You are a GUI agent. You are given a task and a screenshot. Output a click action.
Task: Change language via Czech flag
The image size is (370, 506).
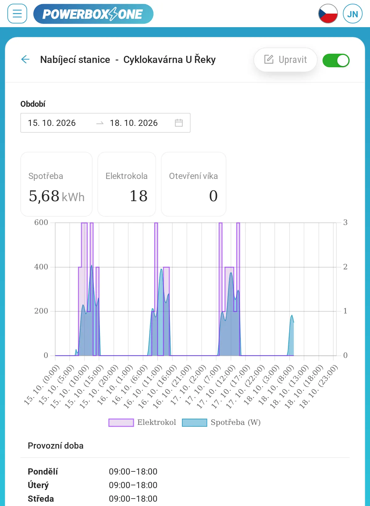(x=328, y=14)
